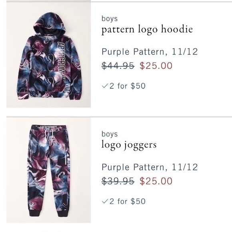This screenshot has height=232, width=232.
Task: Click the joggers Purple Pattern, 11/12 details
Action: [150, 167]
